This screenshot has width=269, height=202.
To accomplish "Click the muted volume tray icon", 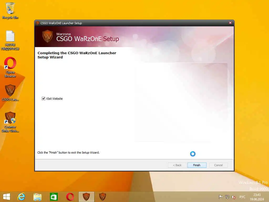I will coord(233,197).
